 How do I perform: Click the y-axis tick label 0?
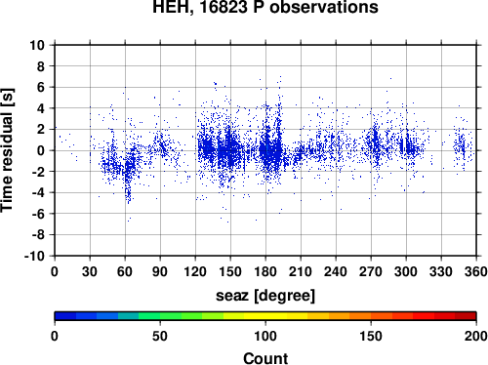click(x=41, y=150)
